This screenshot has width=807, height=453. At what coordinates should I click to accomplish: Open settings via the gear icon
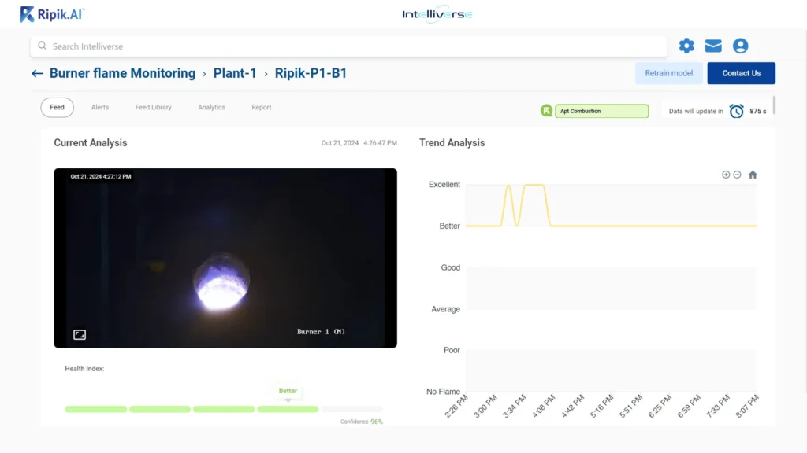coord(686,46)
